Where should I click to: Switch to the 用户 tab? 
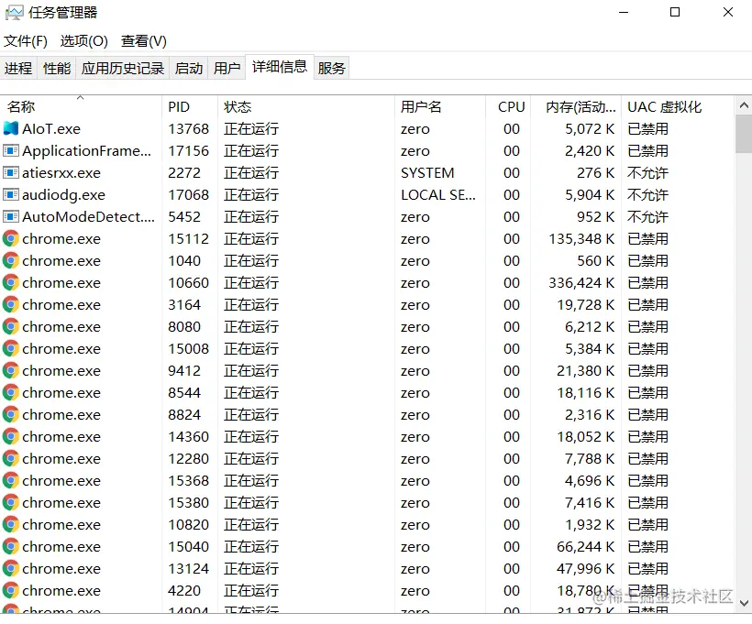coord(227,68)
